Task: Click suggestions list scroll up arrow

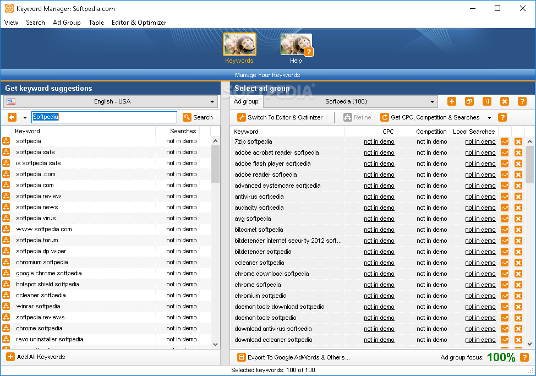Action: pos(215,141)
